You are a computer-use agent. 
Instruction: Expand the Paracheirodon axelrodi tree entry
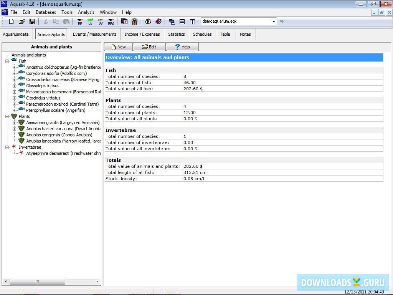(15, 104)
